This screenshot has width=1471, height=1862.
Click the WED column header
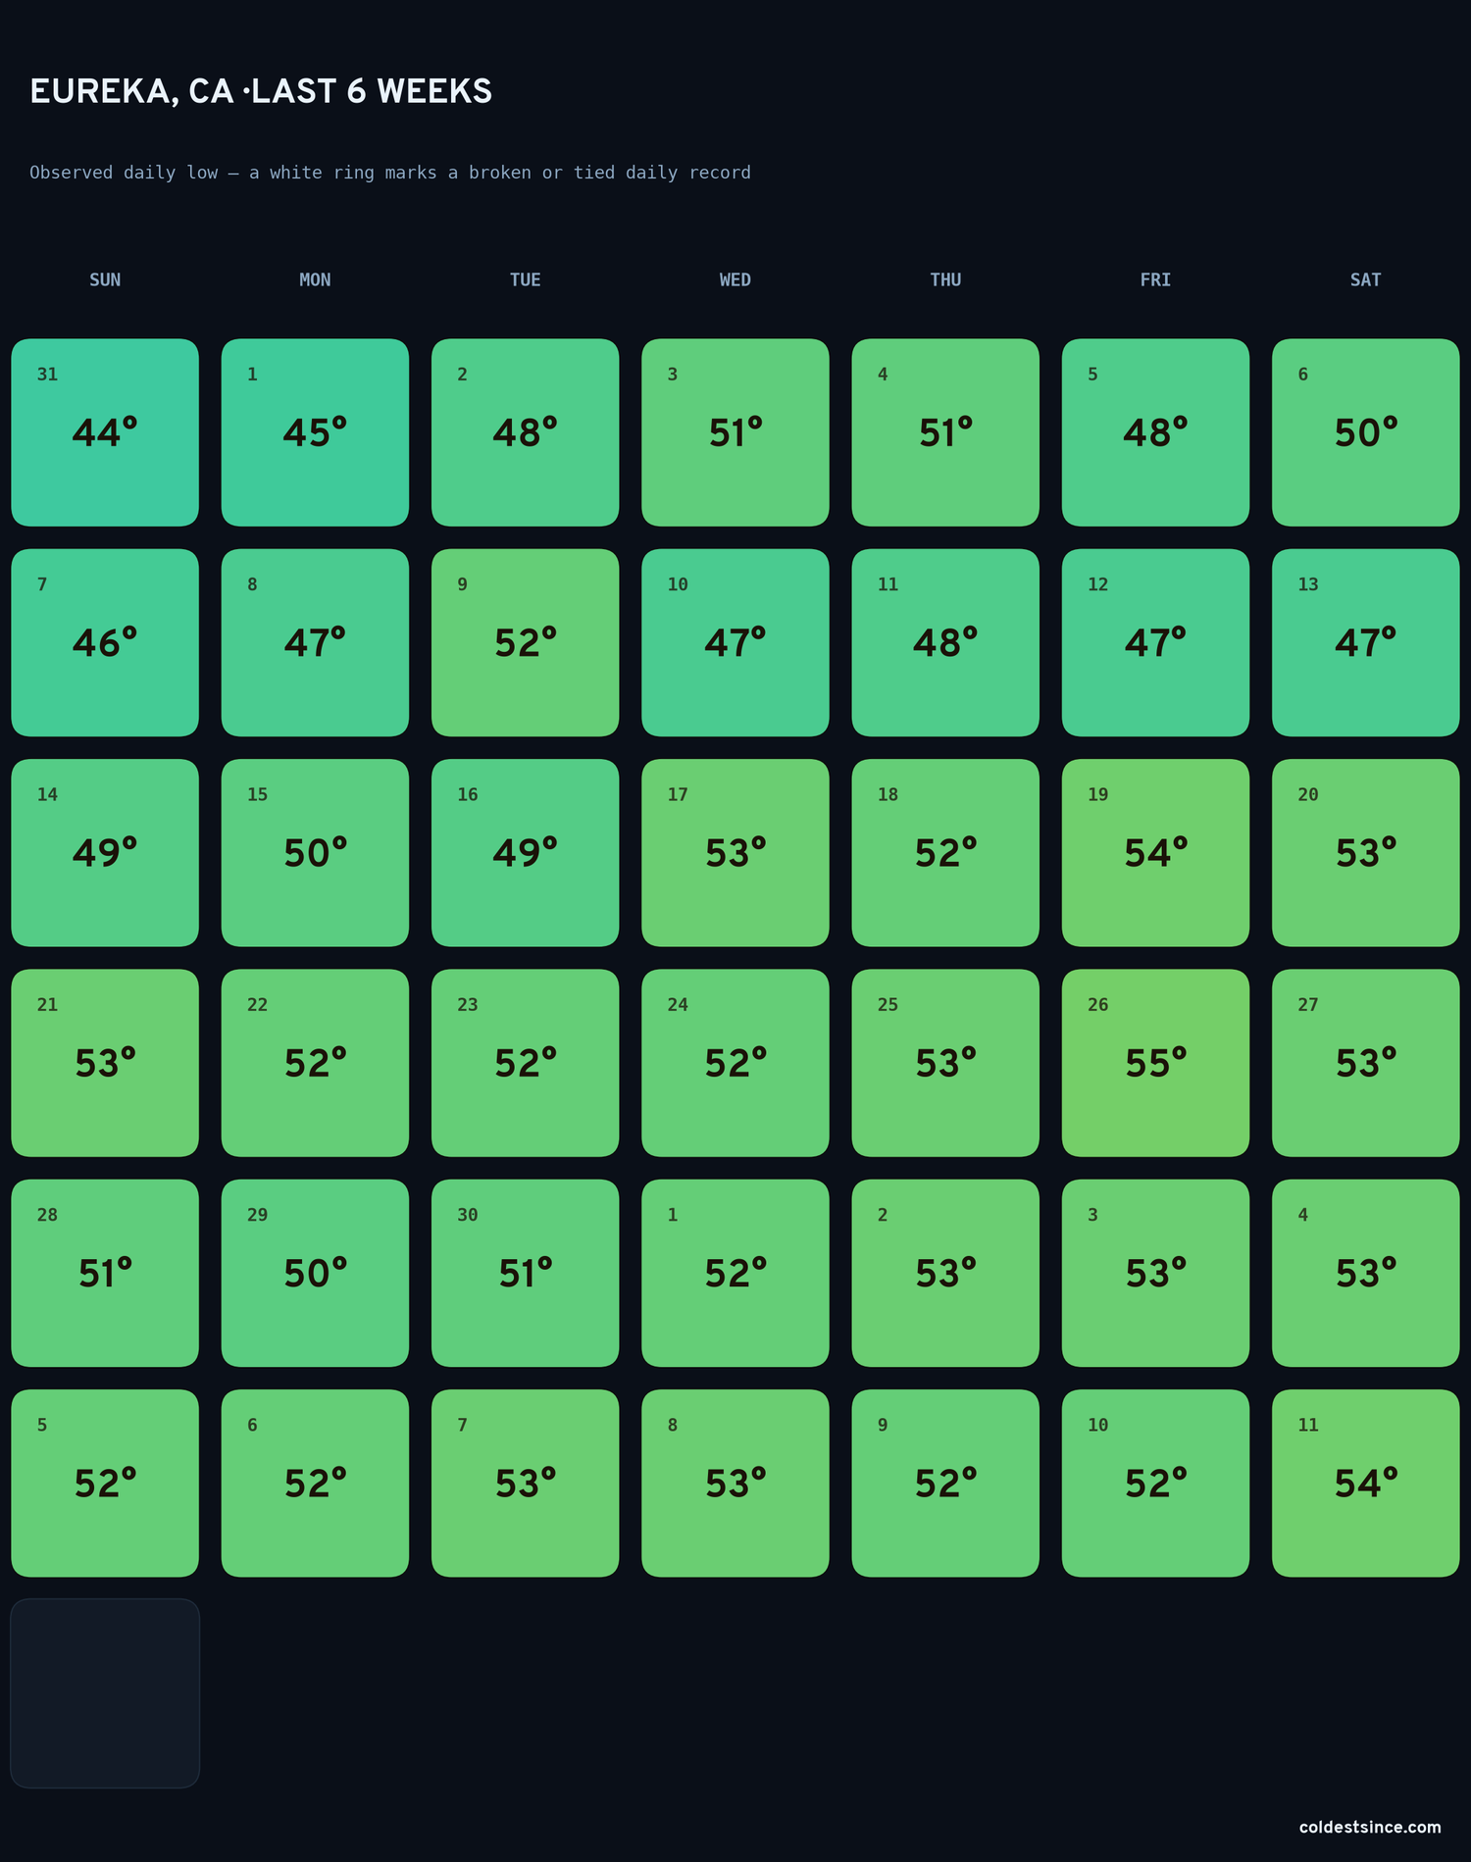pyautogui.click(x=735, y=279)
